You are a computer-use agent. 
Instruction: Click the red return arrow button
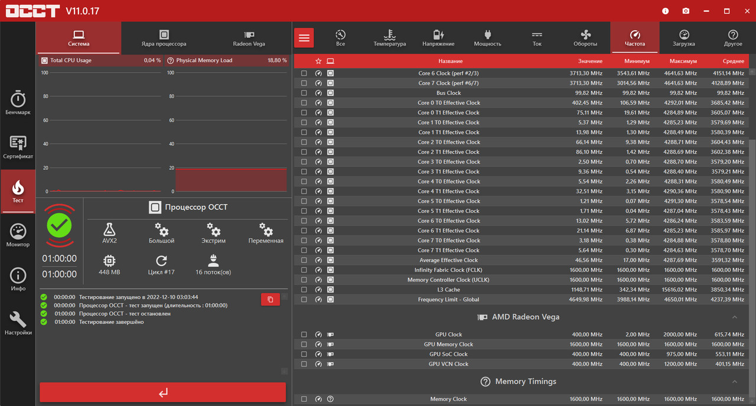pos(163,392)
